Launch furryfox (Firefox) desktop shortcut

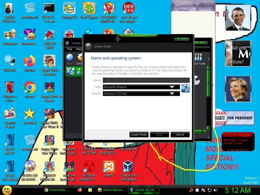click(x=29, y=63)
